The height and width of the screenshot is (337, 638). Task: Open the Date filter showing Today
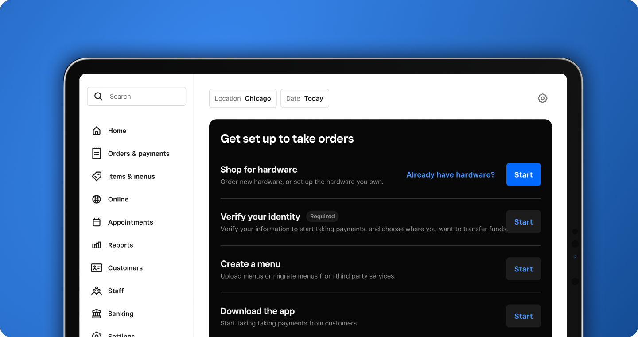(x=304, y=98)
